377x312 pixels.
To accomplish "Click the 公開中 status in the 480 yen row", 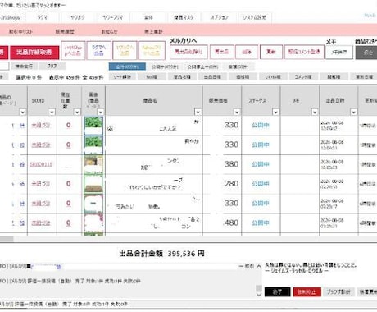I will pyautogui.click(x=261, y=223).
